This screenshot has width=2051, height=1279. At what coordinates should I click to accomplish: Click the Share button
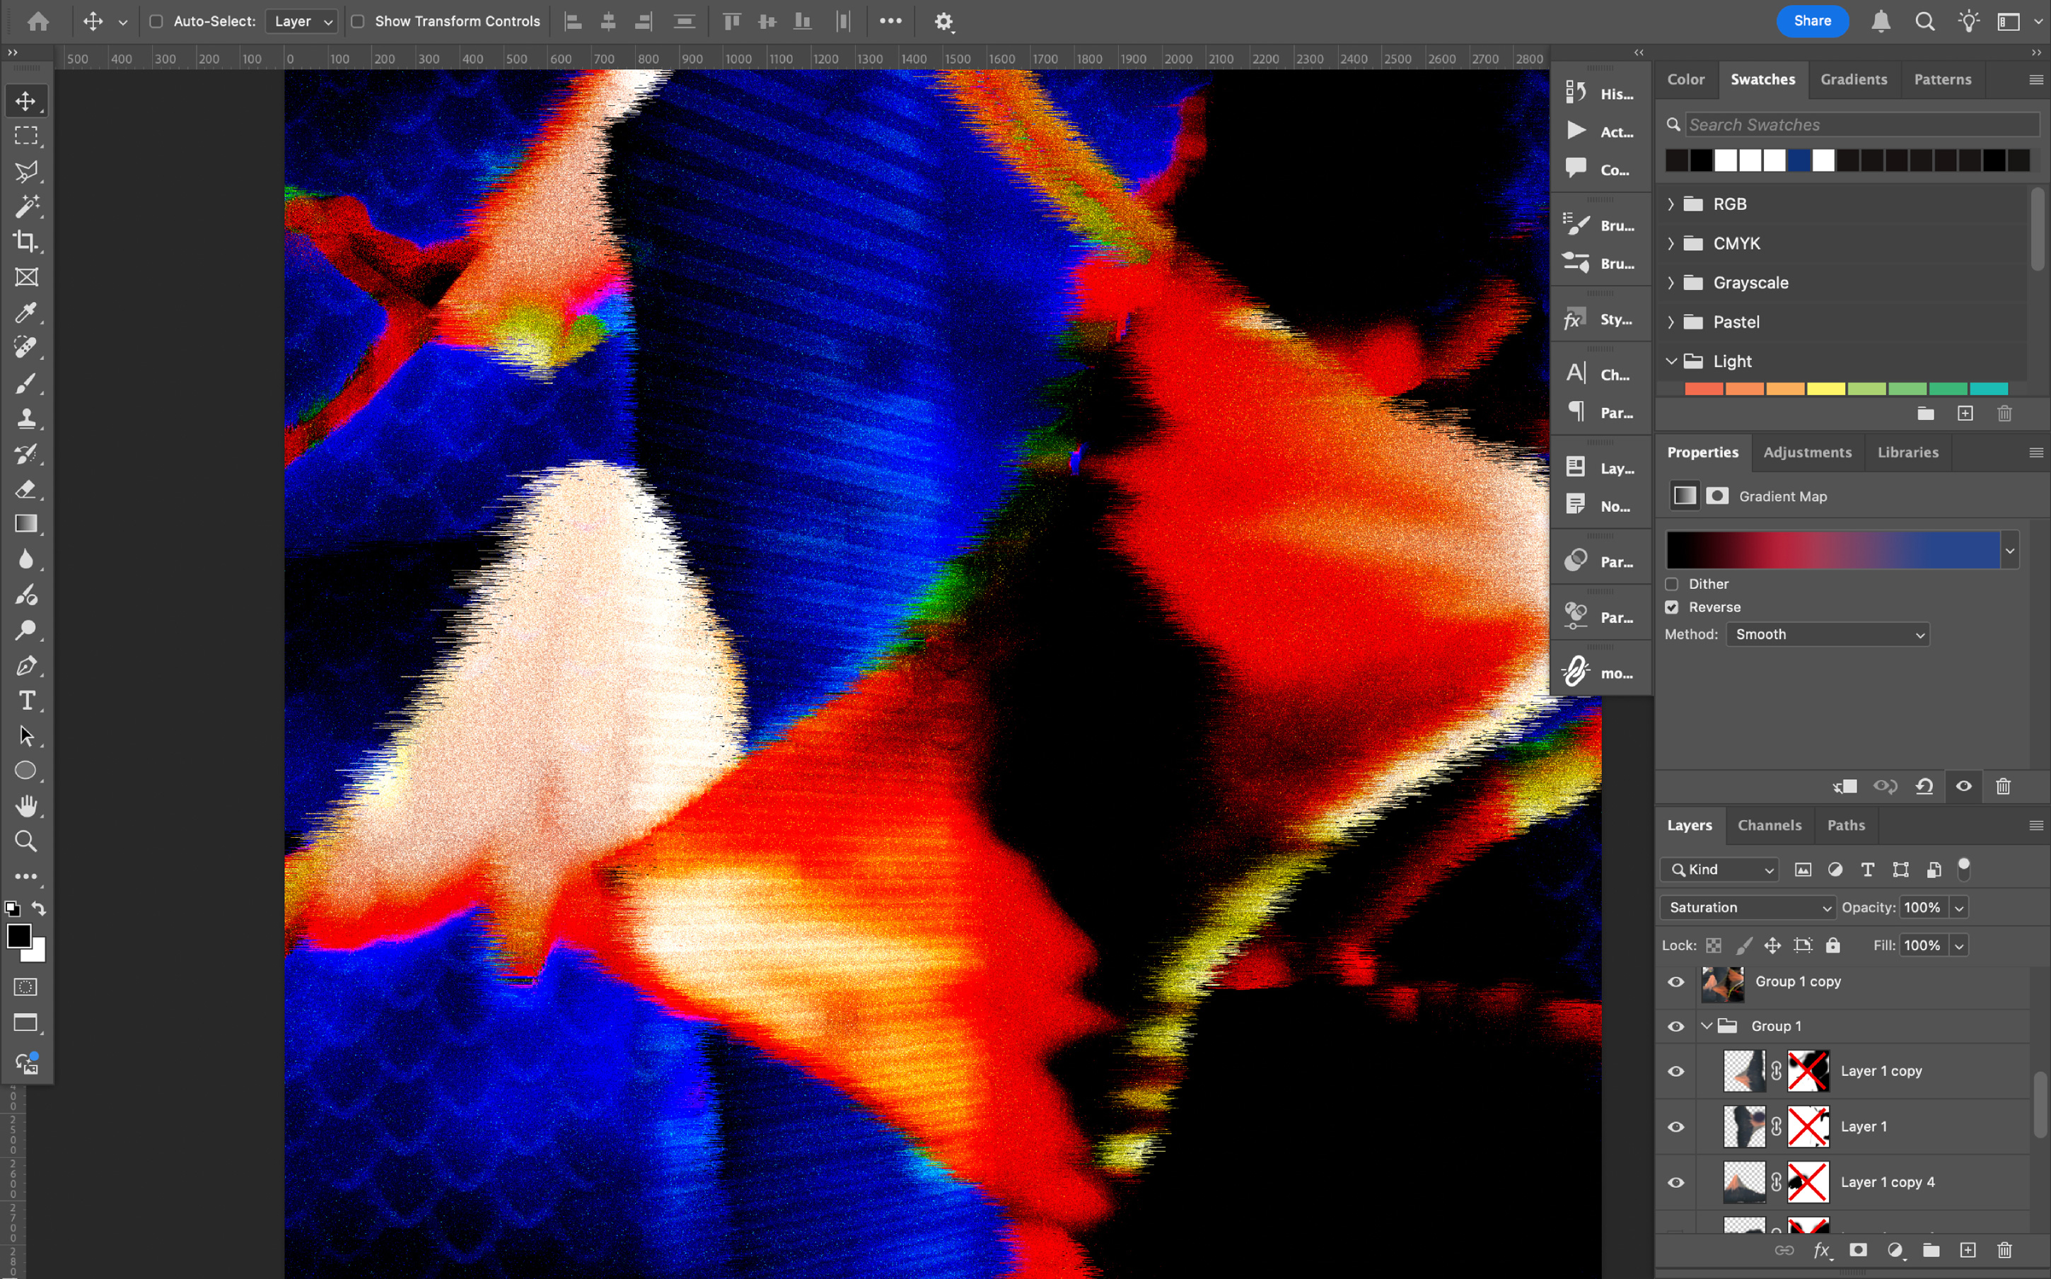[1813, 21]
